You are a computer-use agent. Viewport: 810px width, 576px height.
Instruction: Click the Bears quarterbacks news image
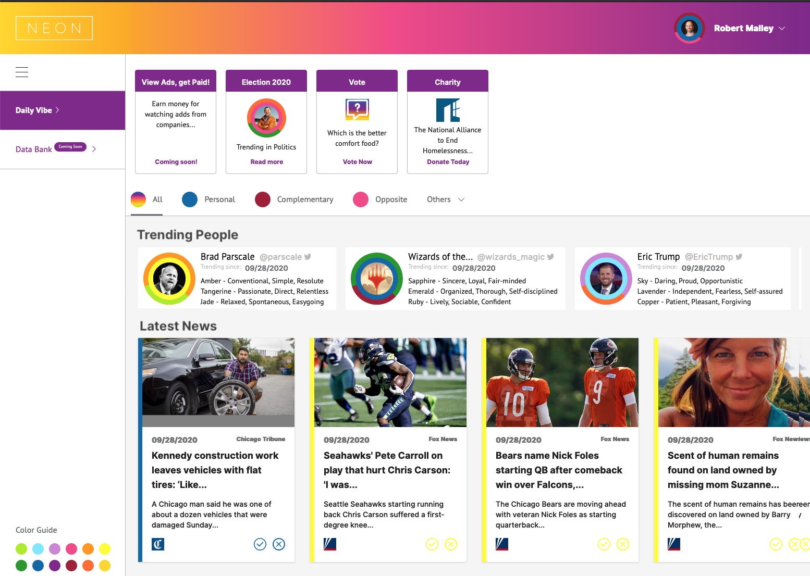point(562,382)
